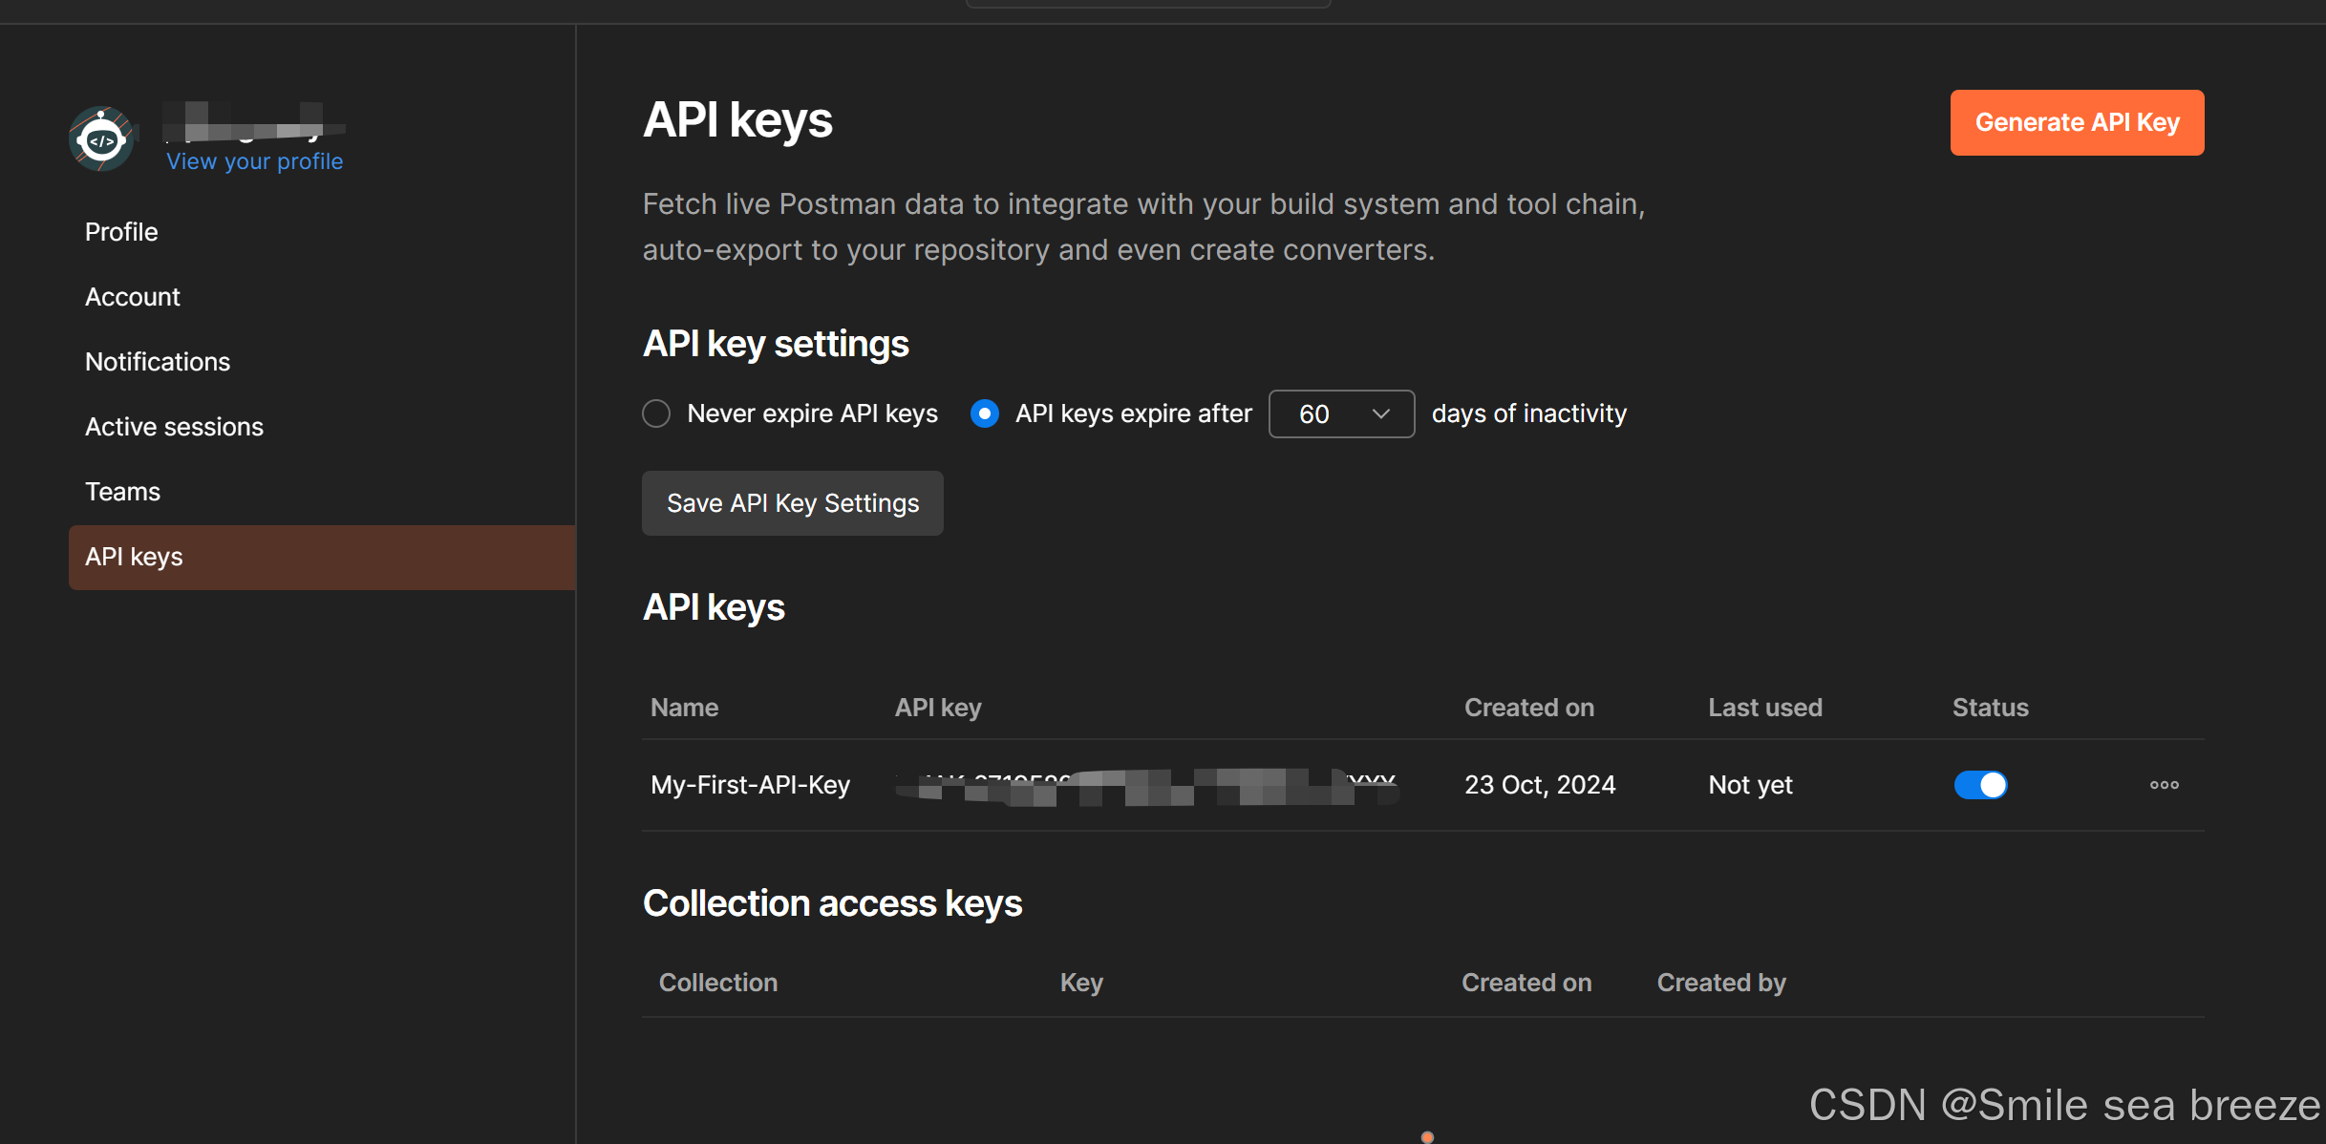Select the API keys sidebar item
The width and height of the screenshot is (2326, 1144).
133,557
